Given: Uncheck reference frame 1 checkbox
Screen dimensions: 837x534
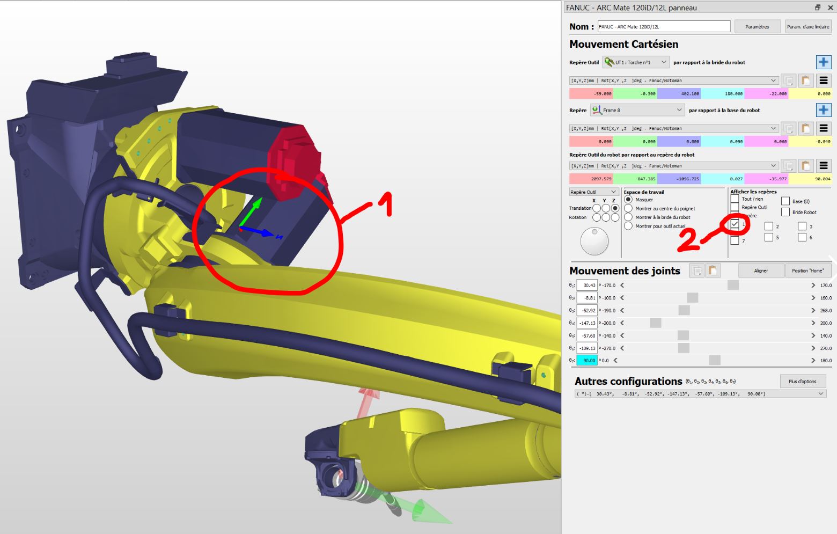Looking at the screenshot, I should pyautogui.click(x=735, y=224).
